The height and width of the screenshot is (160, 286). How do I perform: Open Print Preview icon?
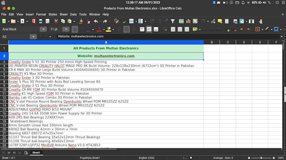[x=48, y=21]
